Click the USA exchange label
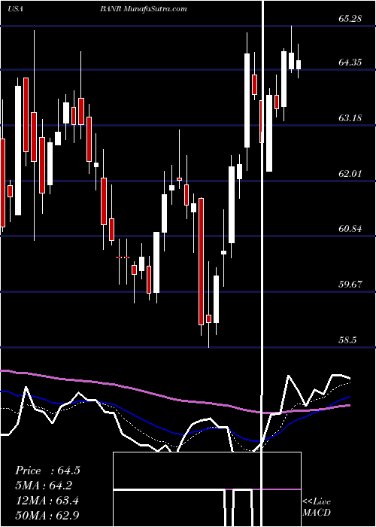Image resolution: width=376 pixels, height=527 pixels. (15, 9)
